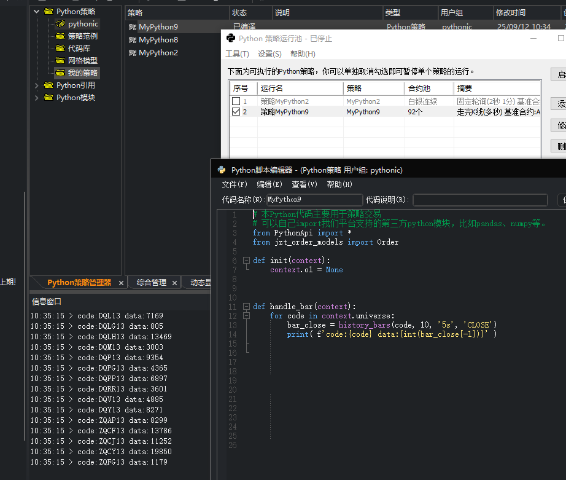
Task: Expand the Python模块 tree node
Action: (36, 98)
